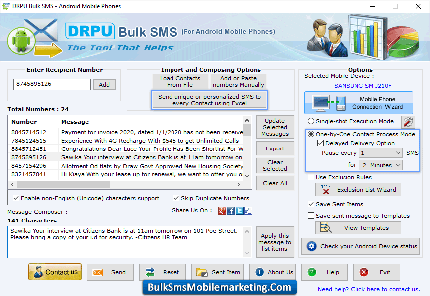Select row with number 8321457841
This screenshot has width=430, height=296.
pyautogui.click(x=126, y=174)
